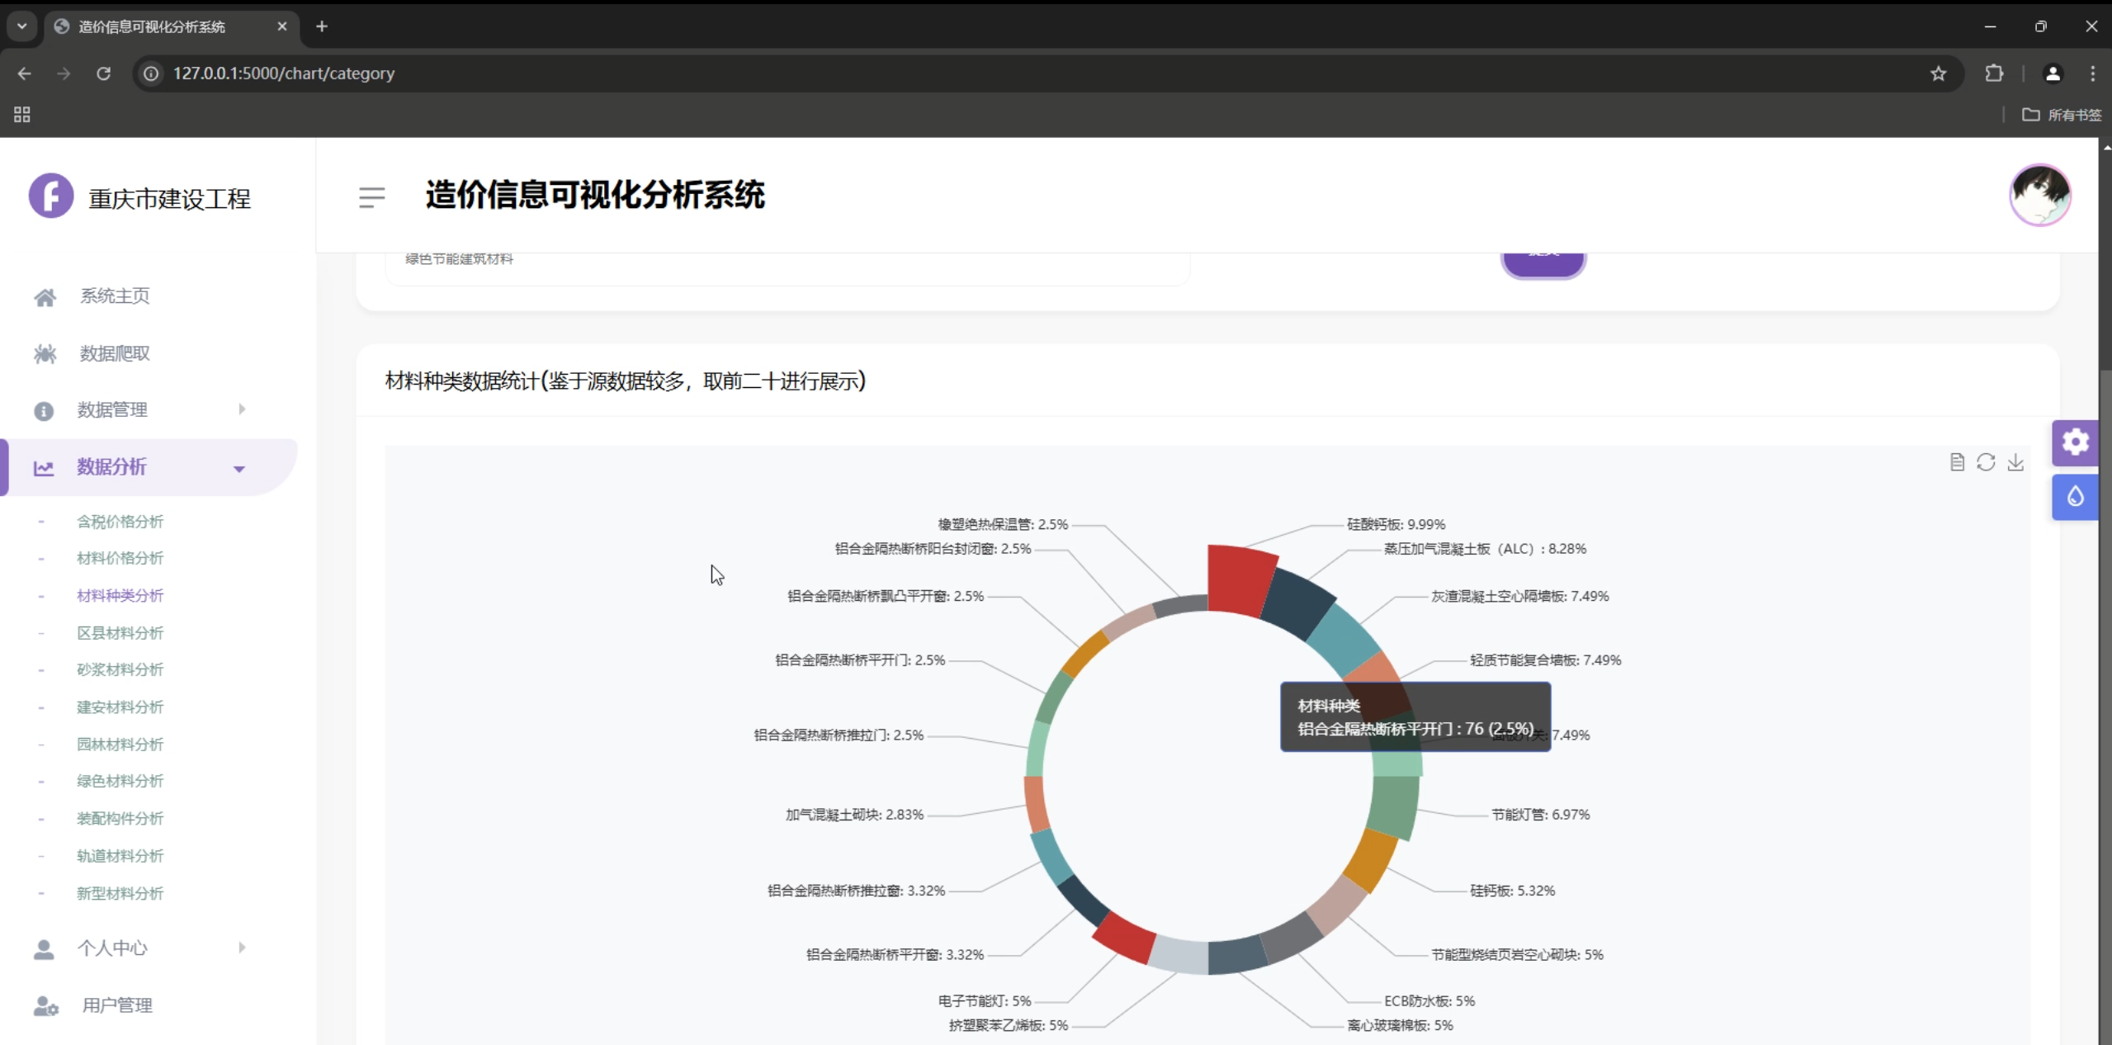Viewport: 2112px width, 1045px height.
Task: Open the 数据管理 menu item
Action: [112, 410]
